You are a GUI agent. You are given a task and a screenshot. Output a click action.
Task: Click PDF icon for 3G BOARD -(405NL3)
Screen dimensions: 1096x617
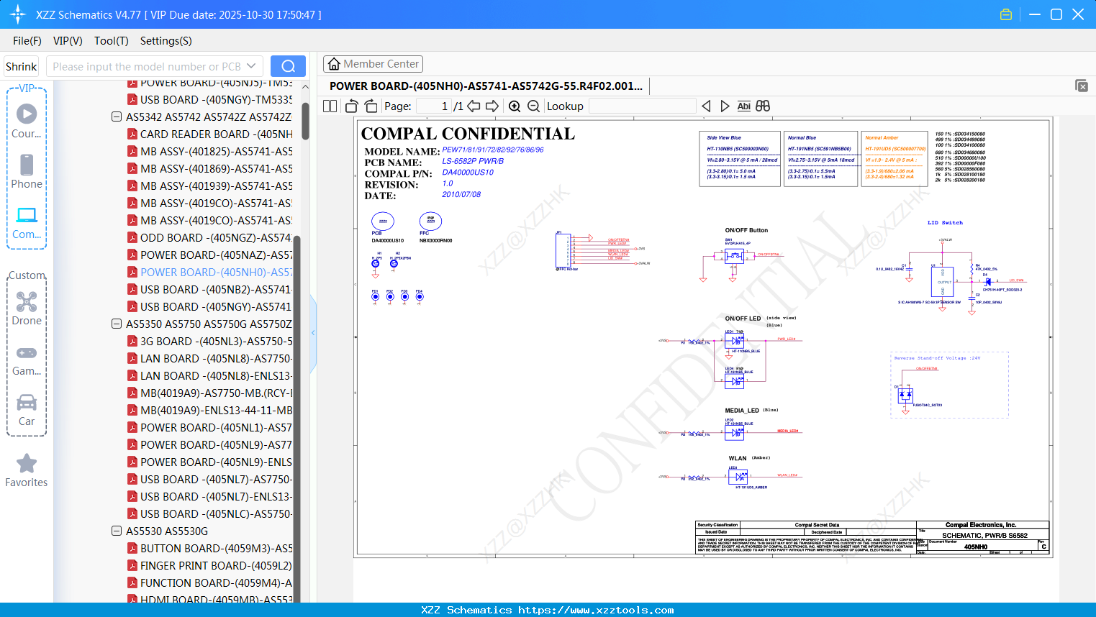coord(132,341)
